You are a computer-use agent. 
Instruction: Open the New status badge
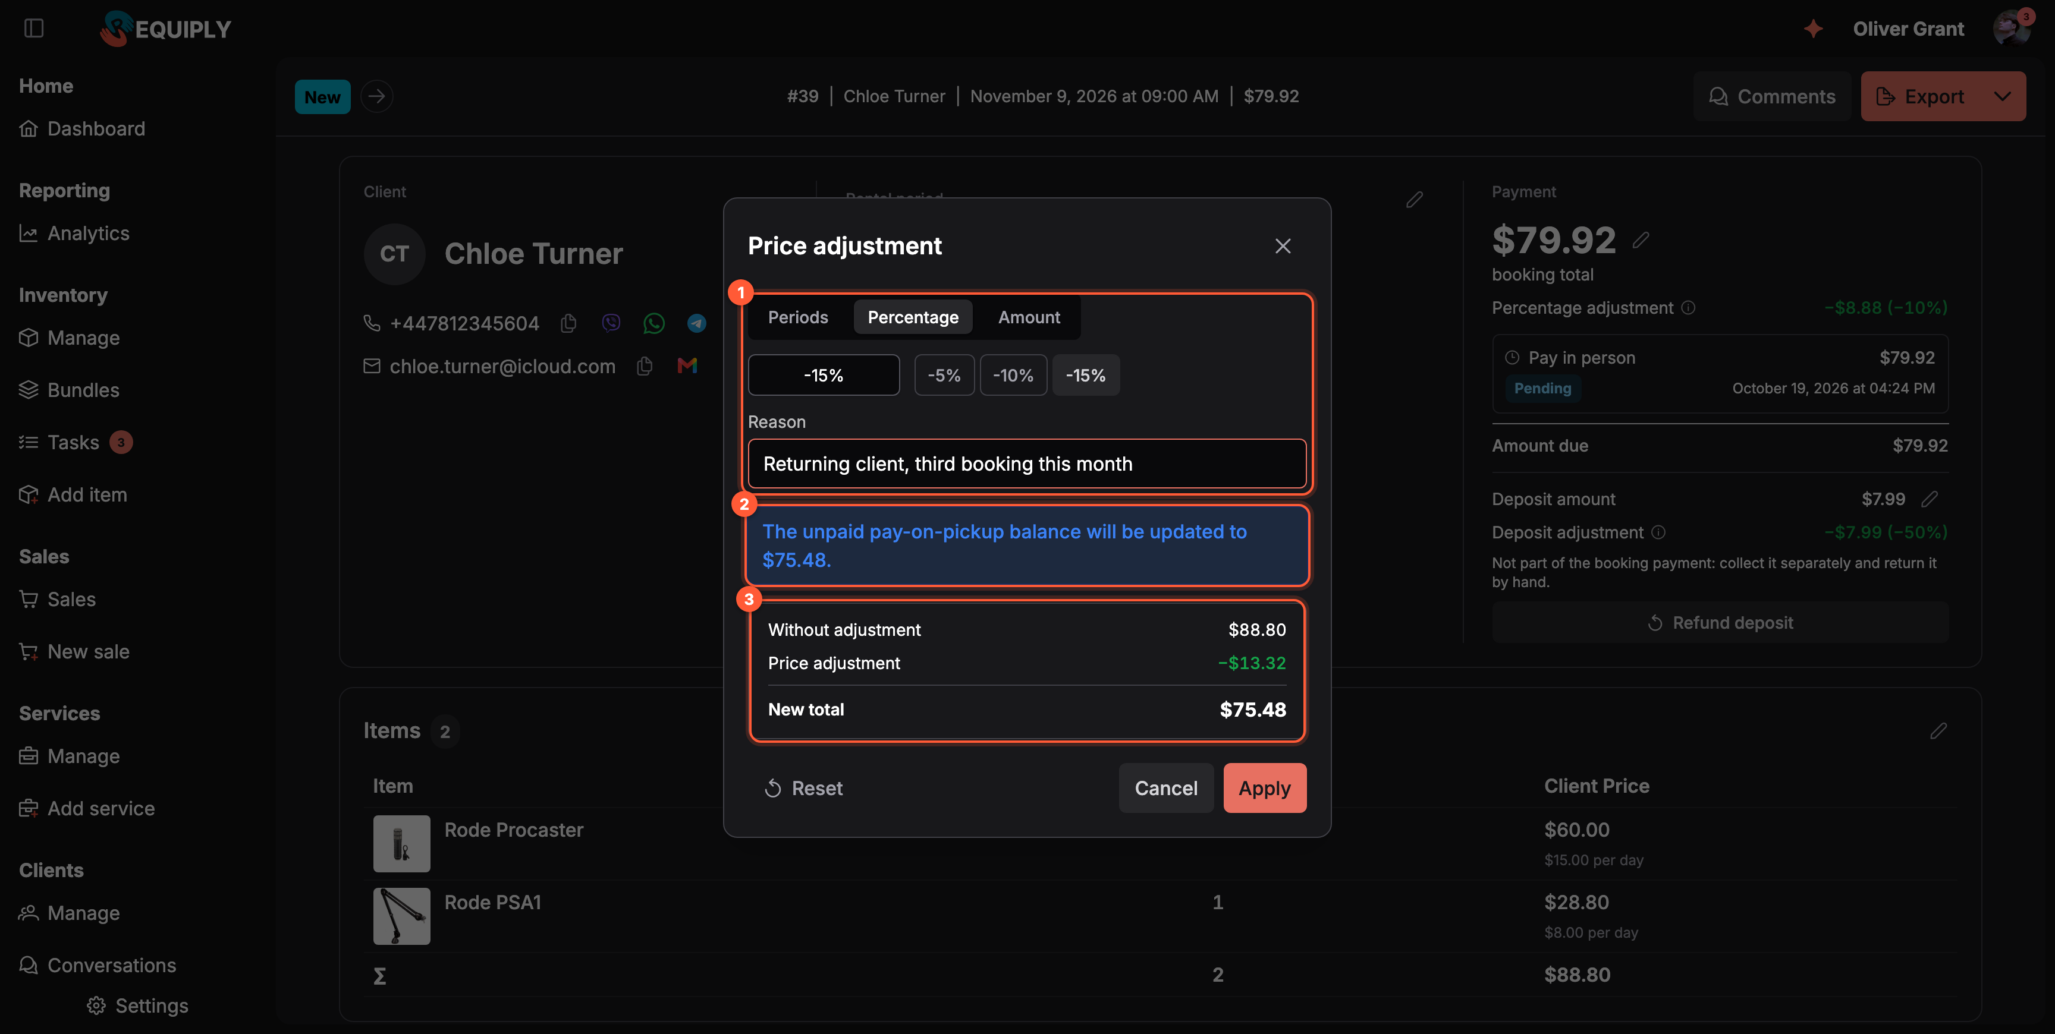pos(322,96)
